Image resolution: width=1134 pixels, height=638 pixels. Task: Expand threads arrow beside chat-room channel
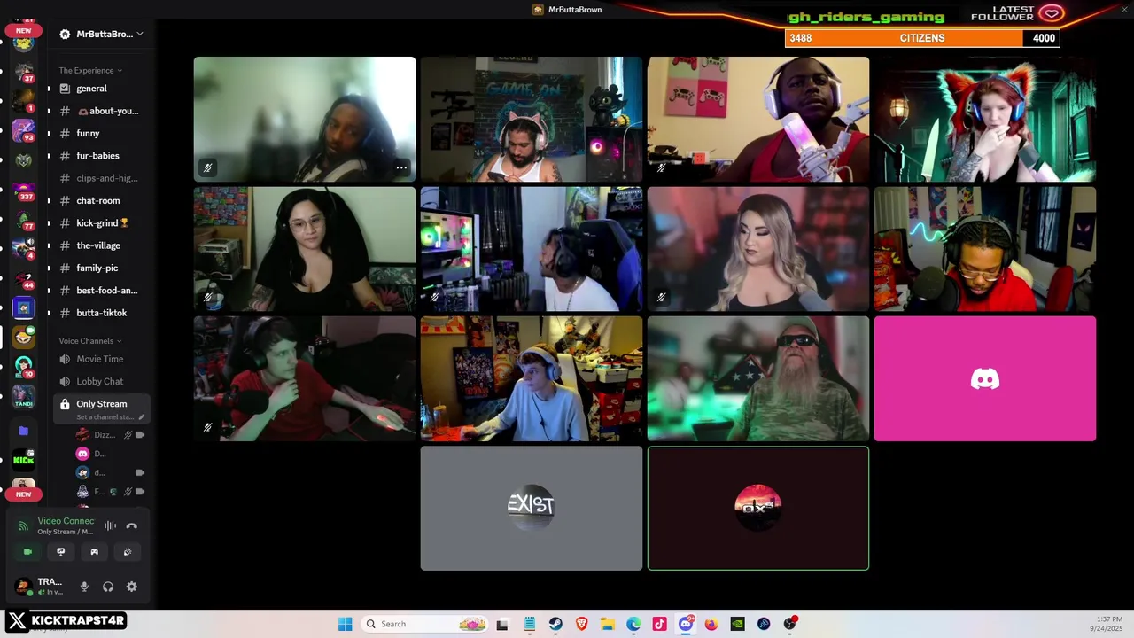49,201
